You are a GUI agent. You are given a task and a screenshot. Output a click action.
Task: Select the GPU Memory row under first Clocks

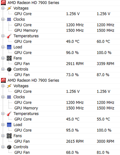click(x=60, y=30)
